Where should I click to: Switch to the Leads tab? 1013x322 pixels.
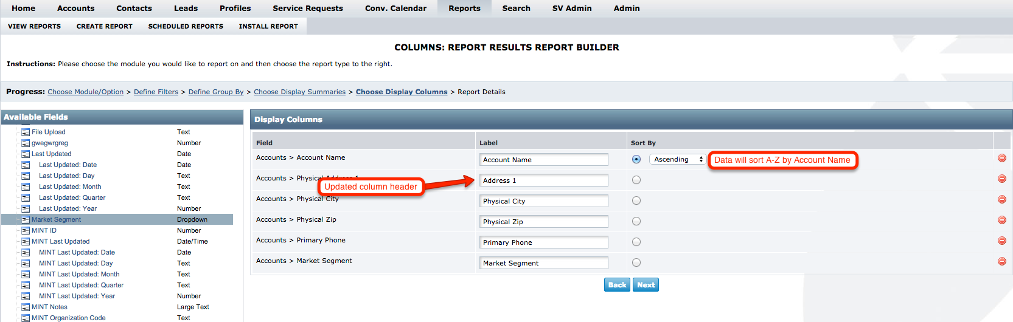[186, 9]
